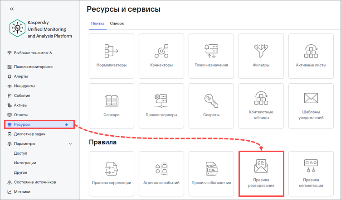Click the Диспетчер задач clipboard icon
Screen dimensions: 341x200
(x=10, y=134)
